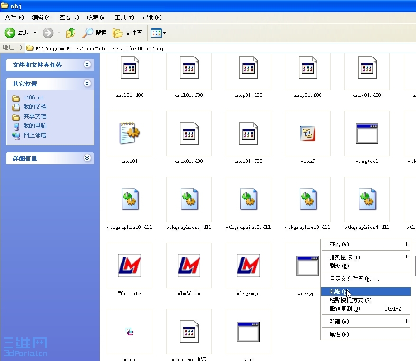Select the uncx01 notepad gear icon
Image resolution: width=416 pixels, height=361 pixels.
click(130, 133)
